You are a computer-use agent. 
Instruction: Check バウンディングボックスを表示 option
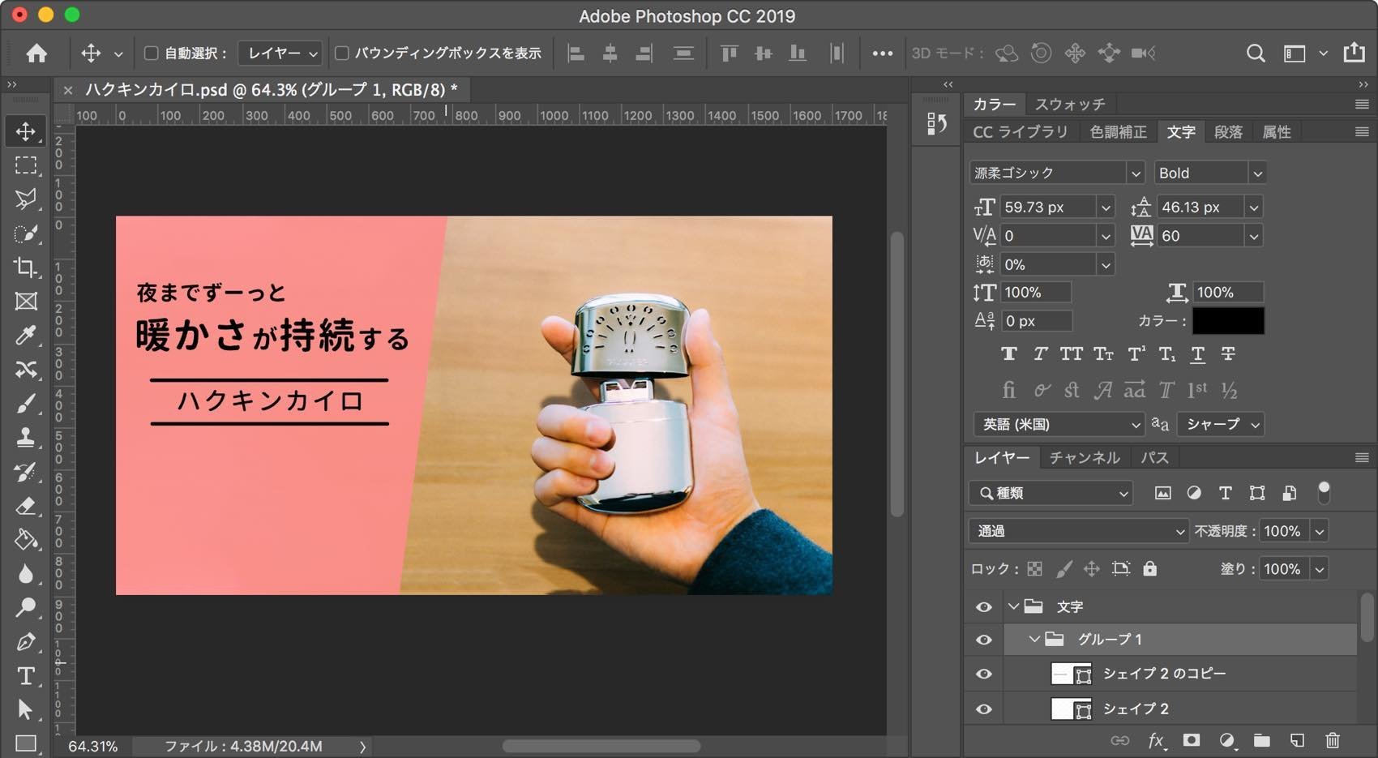pos(342,54)
